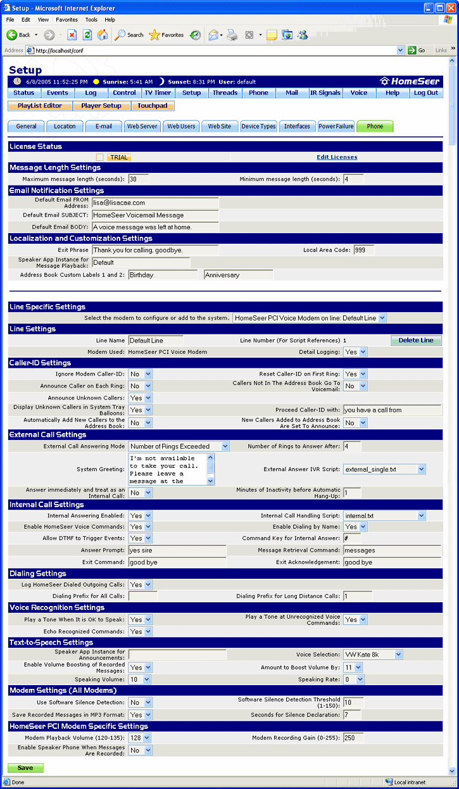This screenshot has height=789, width=459.
Task: Open the Echo Recognized Commands dropdown
Action: (x=140, y=631)
